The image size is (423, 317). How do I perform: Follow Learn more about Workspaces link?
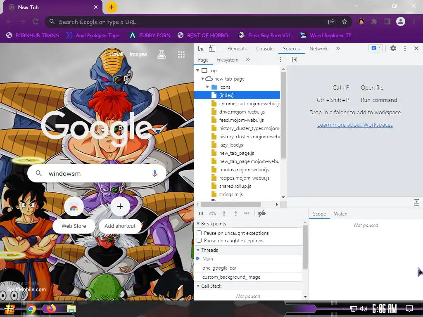tap(355, 125)
